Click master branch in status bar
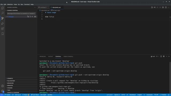The height and width of the screenshot is (96, 171). (7, 95)
